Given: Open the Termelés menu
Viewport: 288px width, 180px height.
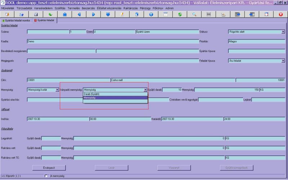Looking at the screenshot, I should (x=73, y=8).
